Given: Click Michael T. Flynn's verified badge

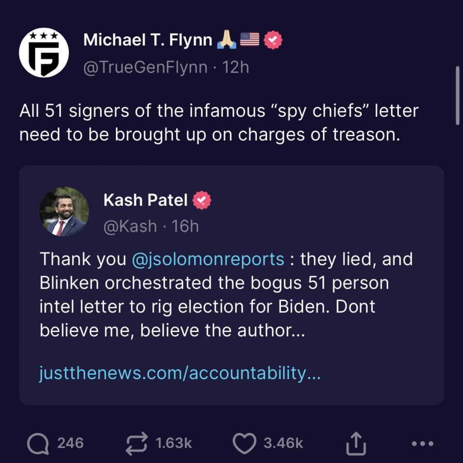Looking at the screenshot, I should pos(273,41).
